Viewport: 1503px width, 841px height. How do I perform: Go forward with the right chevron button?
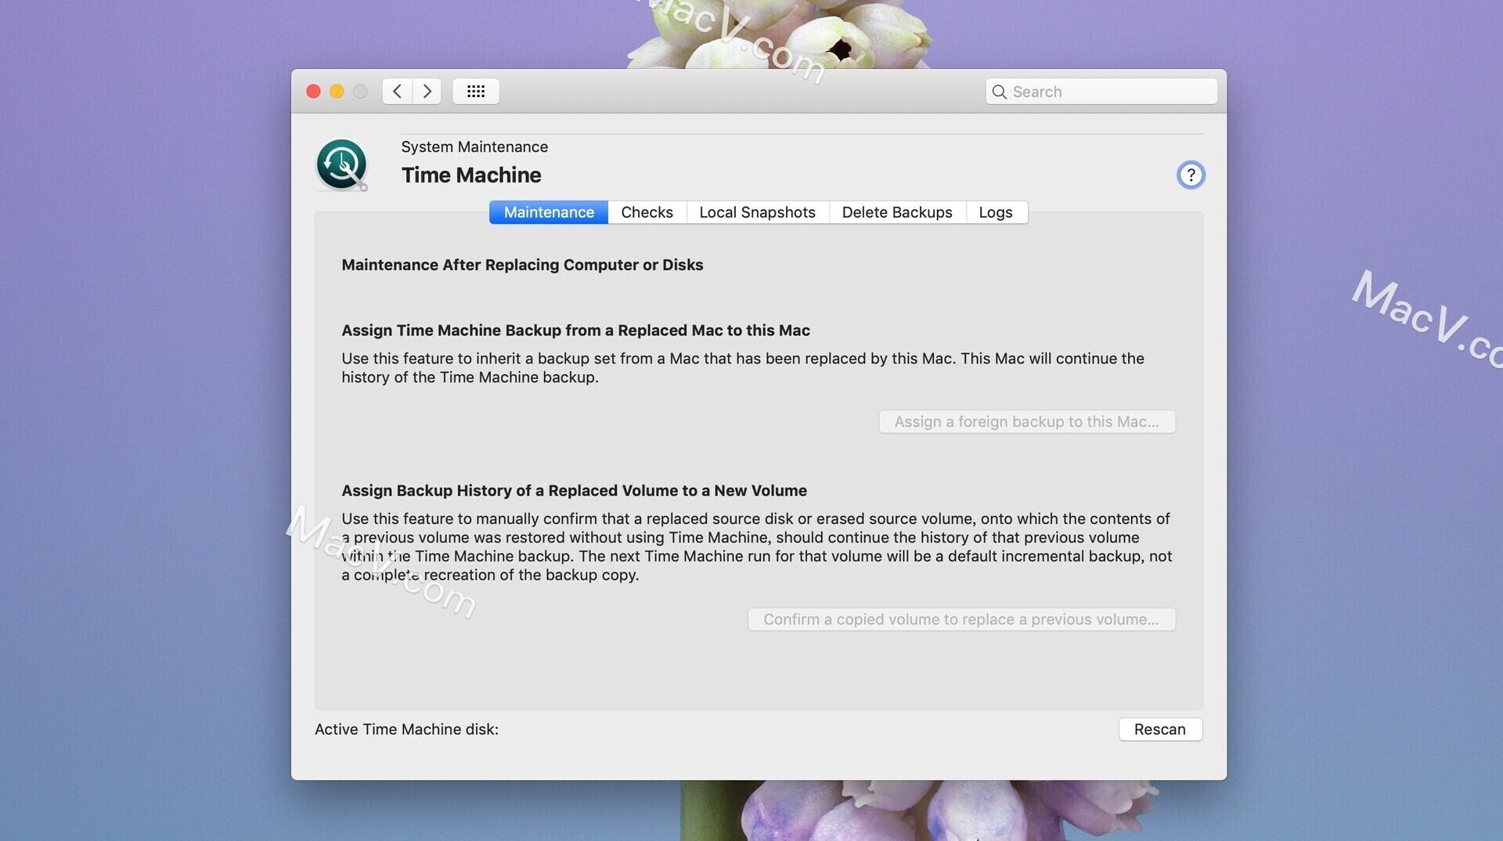pyautogui.click(x=427, y=91)
